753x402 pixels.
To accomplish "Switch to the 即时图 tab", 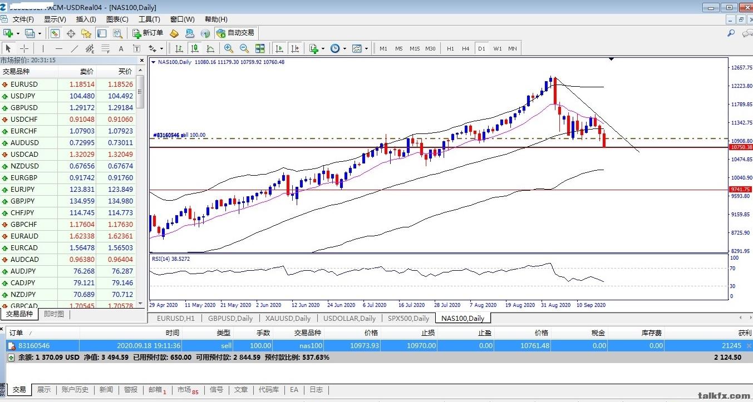I will pyautogui.click(x=54, y=314).
